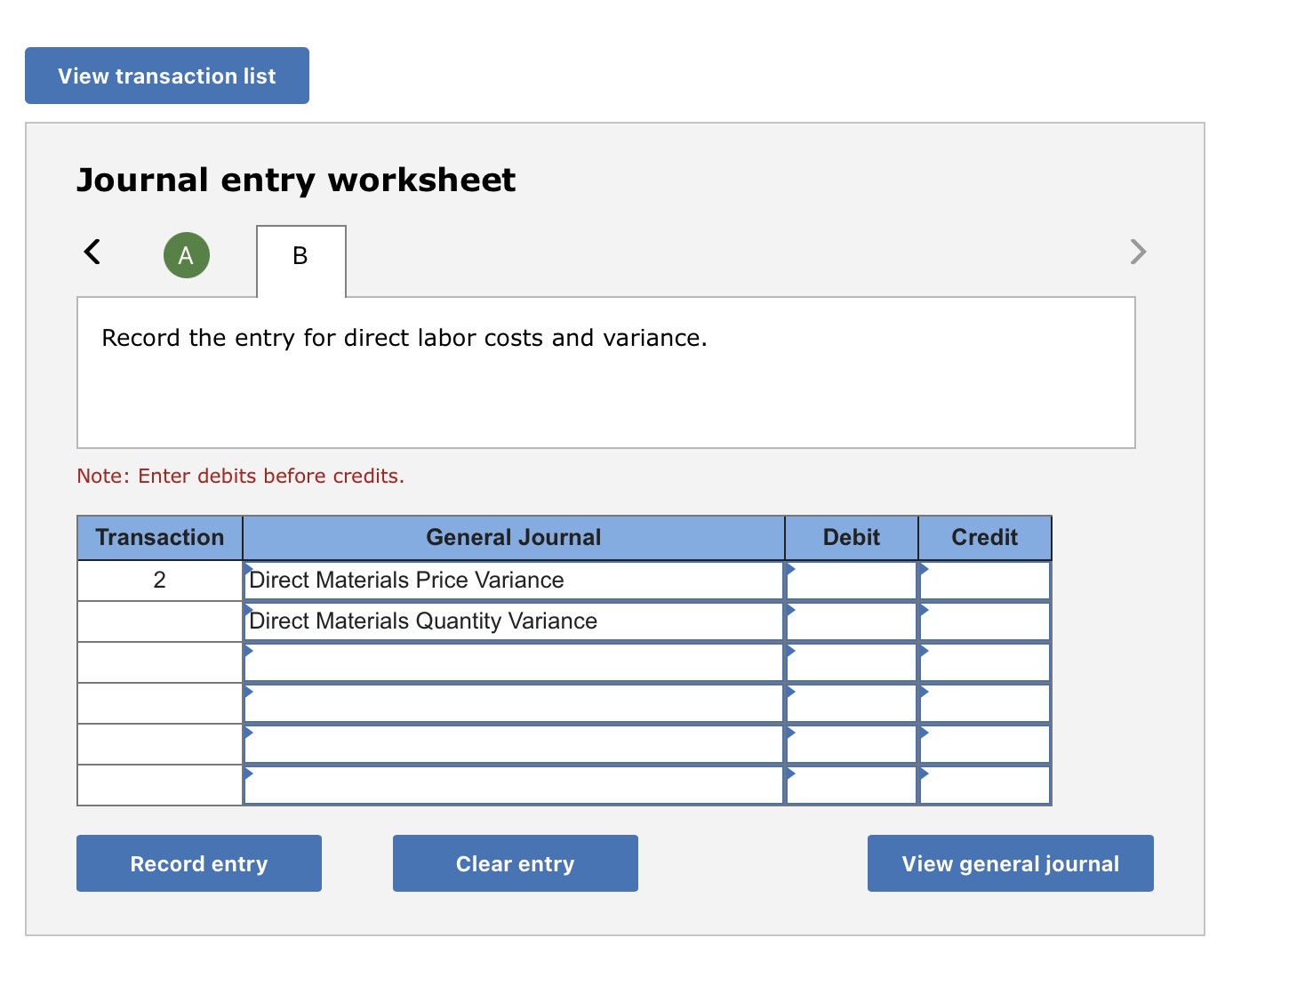Open third row General Journal account dropdown
Screen dimensions: 1297x994
click(514, 662)
